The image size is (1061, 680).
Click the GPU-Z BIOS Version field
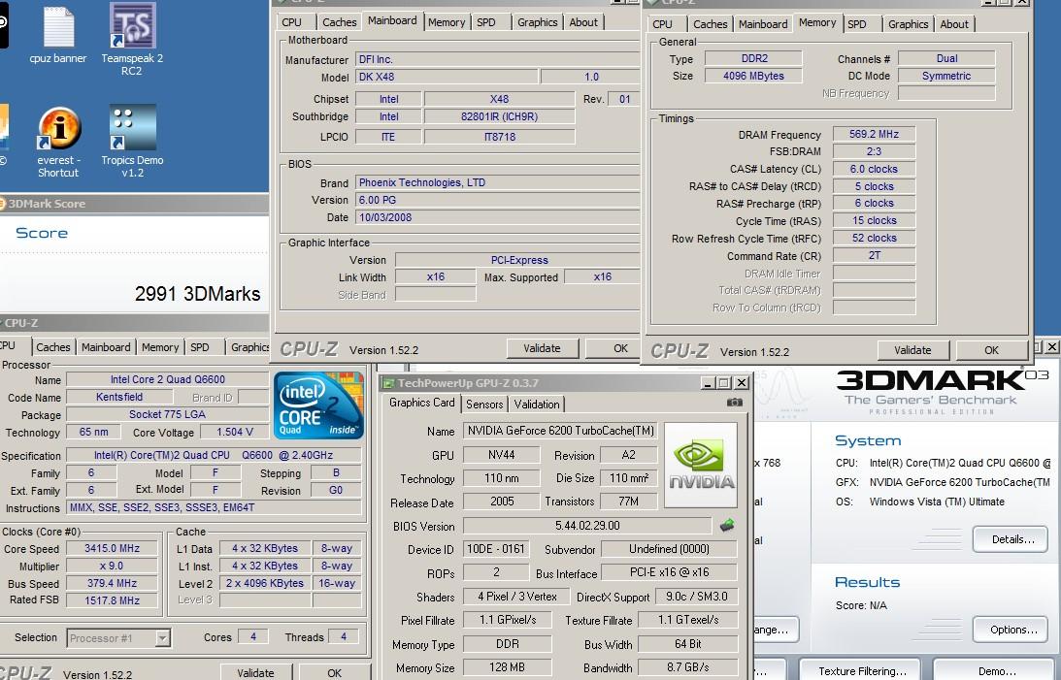pos(587,526)
